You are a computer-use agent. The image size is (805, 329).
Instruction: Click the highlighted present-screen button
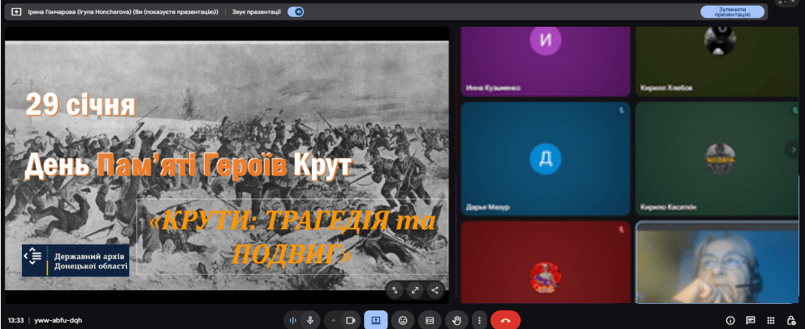coord(376,320)
